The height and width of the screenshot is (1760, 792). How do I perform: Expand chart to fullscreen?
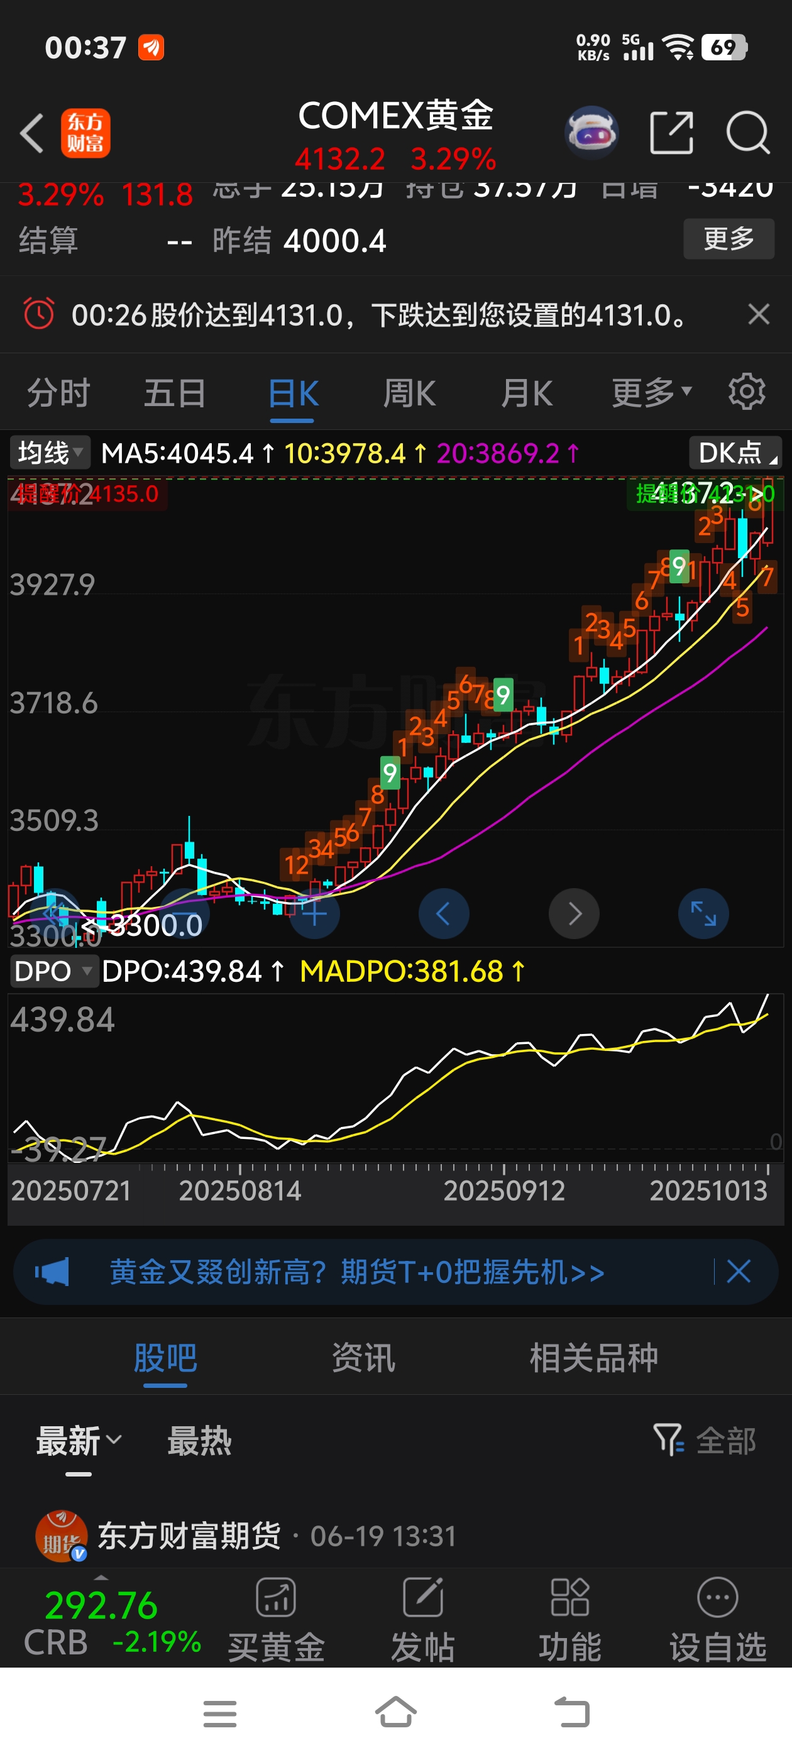703,913
